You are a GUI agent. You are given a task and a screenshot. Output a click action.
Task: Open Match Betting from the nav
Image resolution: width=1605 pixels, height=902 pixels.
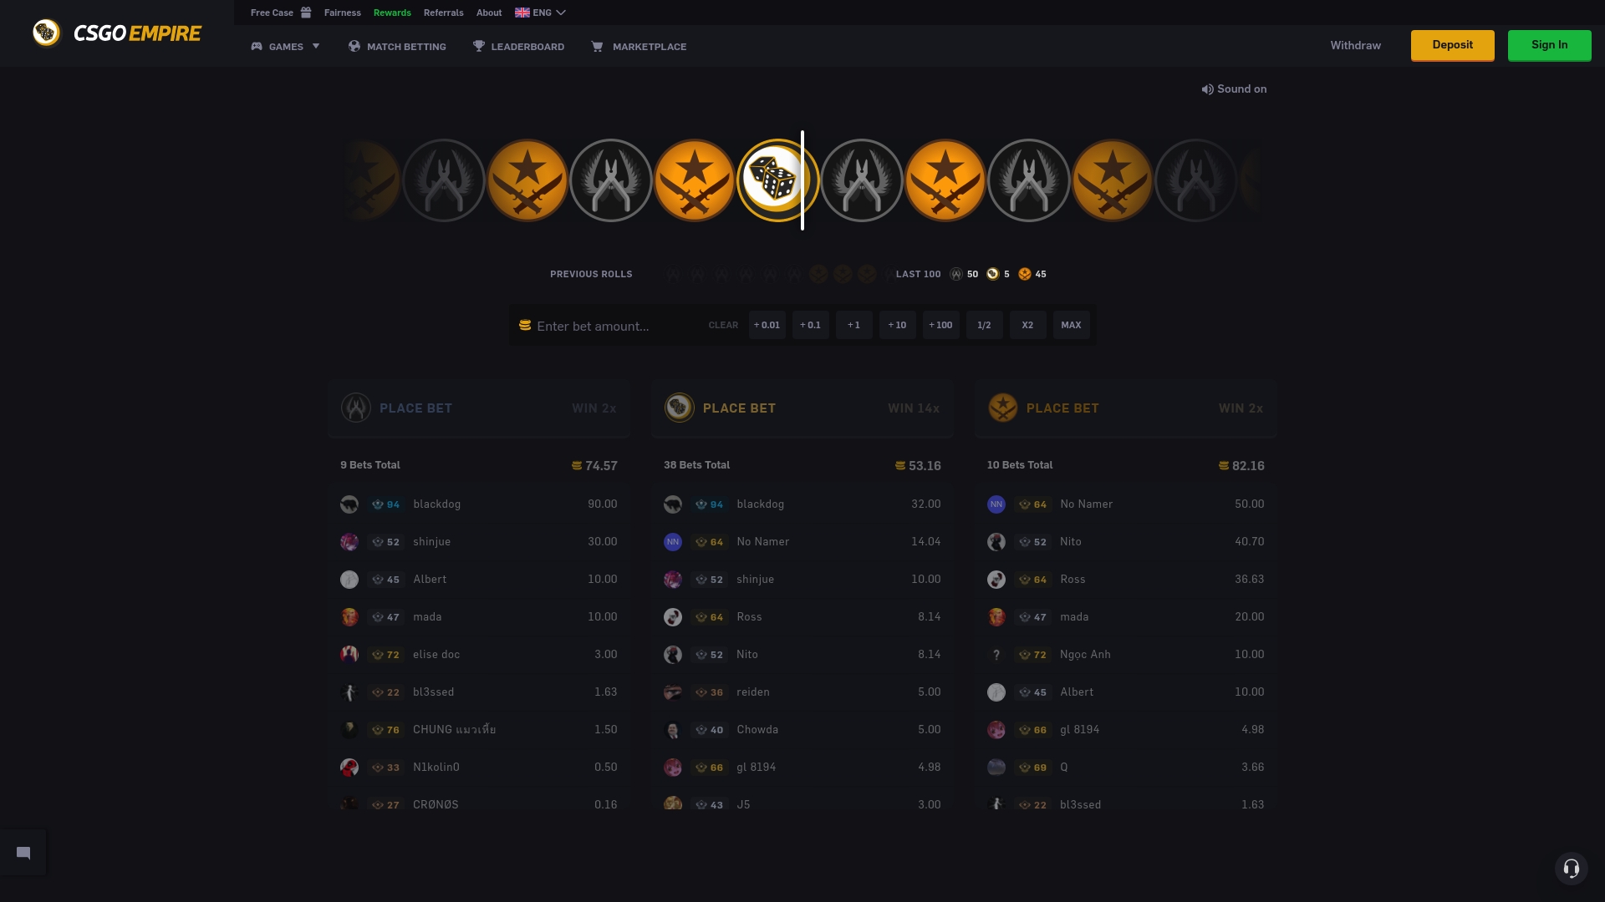point(397,47)
